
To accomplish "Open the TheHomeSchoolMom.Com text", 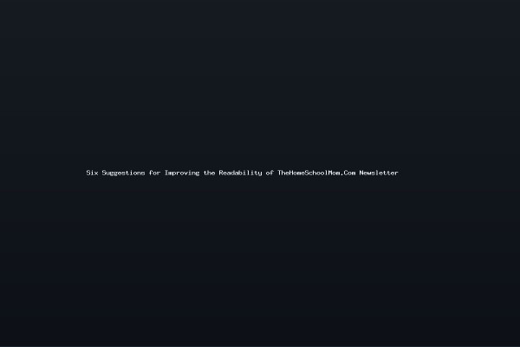I will click(316, 173).
